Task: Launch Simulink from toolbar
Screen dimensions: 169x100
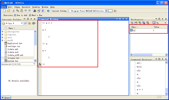Action: (35, 11)
